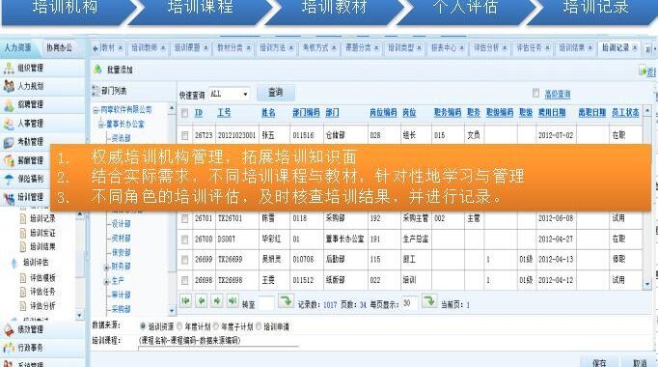658x367 pixels.
Task: Close the 培训记录 tab
Action: click(x=635, y=48)
